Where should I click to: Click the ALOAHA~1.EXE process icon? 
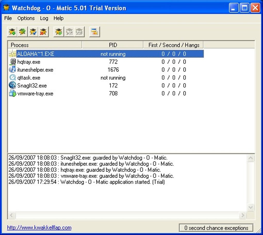12,54
